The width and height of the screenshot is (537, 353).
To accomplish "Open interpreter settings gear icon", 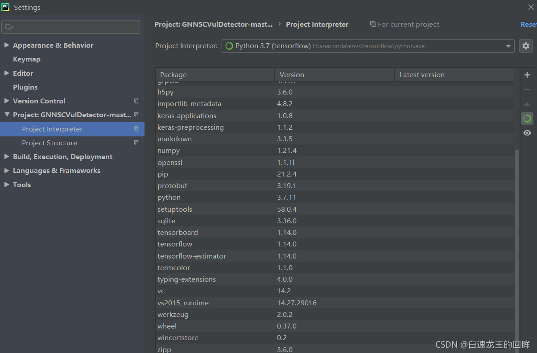I will (526, 46).
